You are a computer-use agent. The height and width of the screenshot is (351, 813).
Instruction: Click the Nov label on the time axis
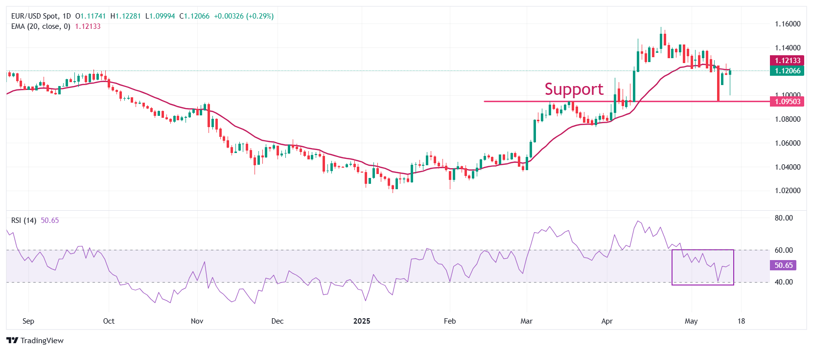tap(197, 321)
